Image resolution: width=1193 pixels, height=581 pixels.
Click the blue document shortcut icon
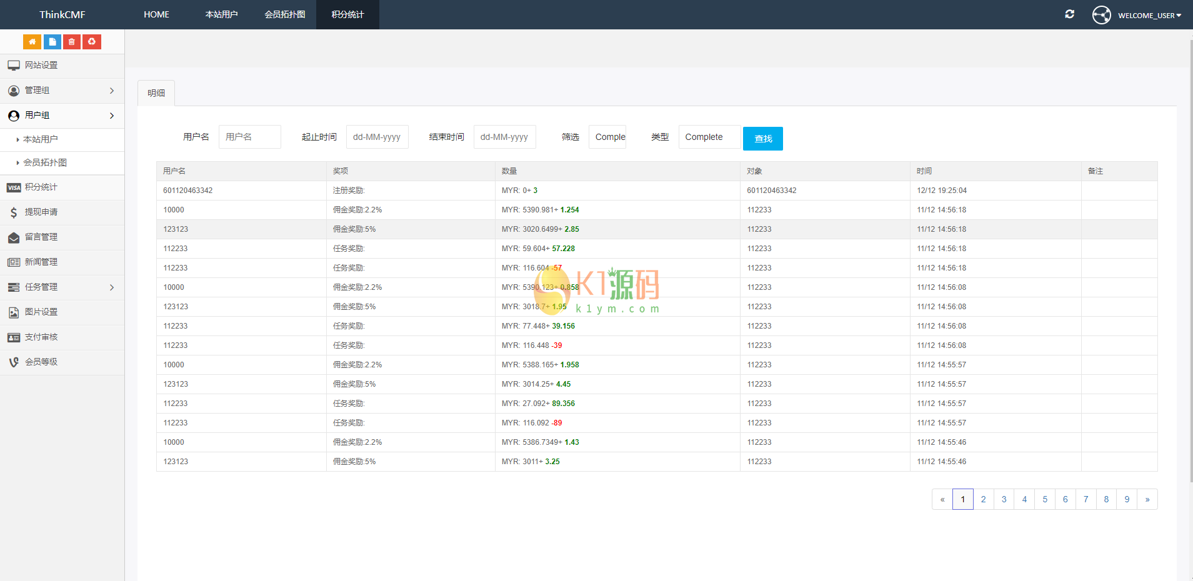click(52, 42)
